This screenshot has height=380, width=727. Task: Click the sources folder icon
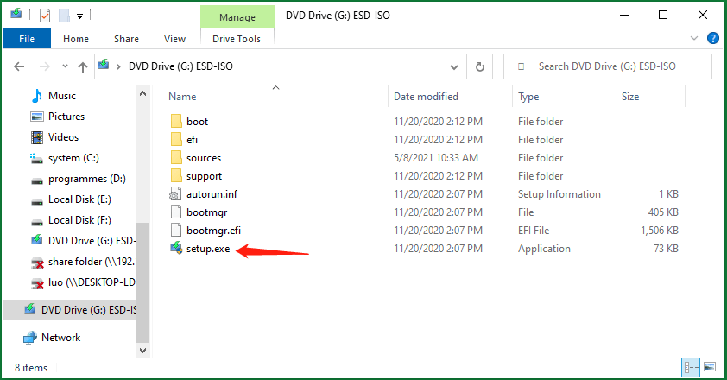tap(176, 158)
